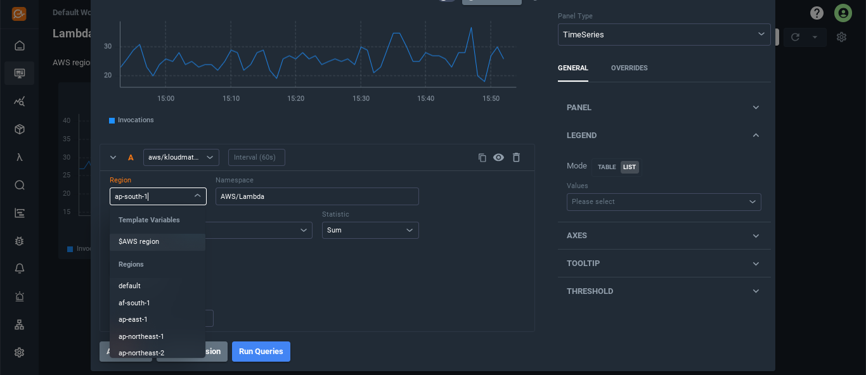Open the logs panel sidebar icon
Screen dimensions: 866x375
[19, 213]
